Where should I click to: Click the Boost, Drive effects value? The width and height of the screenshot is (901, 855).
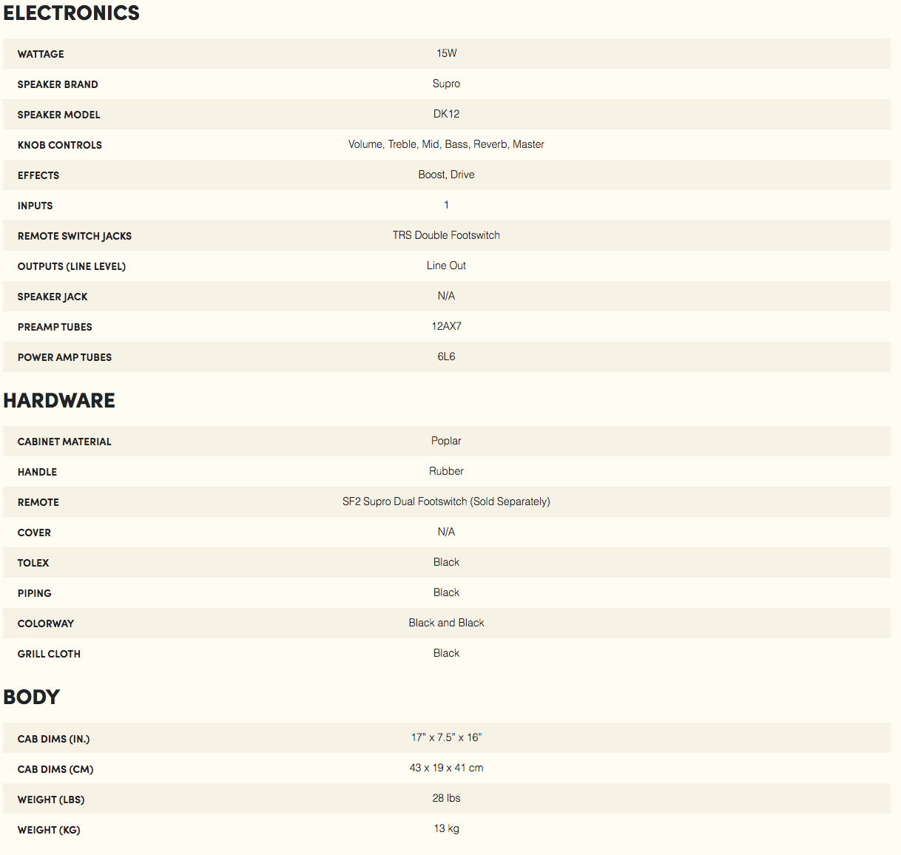point(446,175)
